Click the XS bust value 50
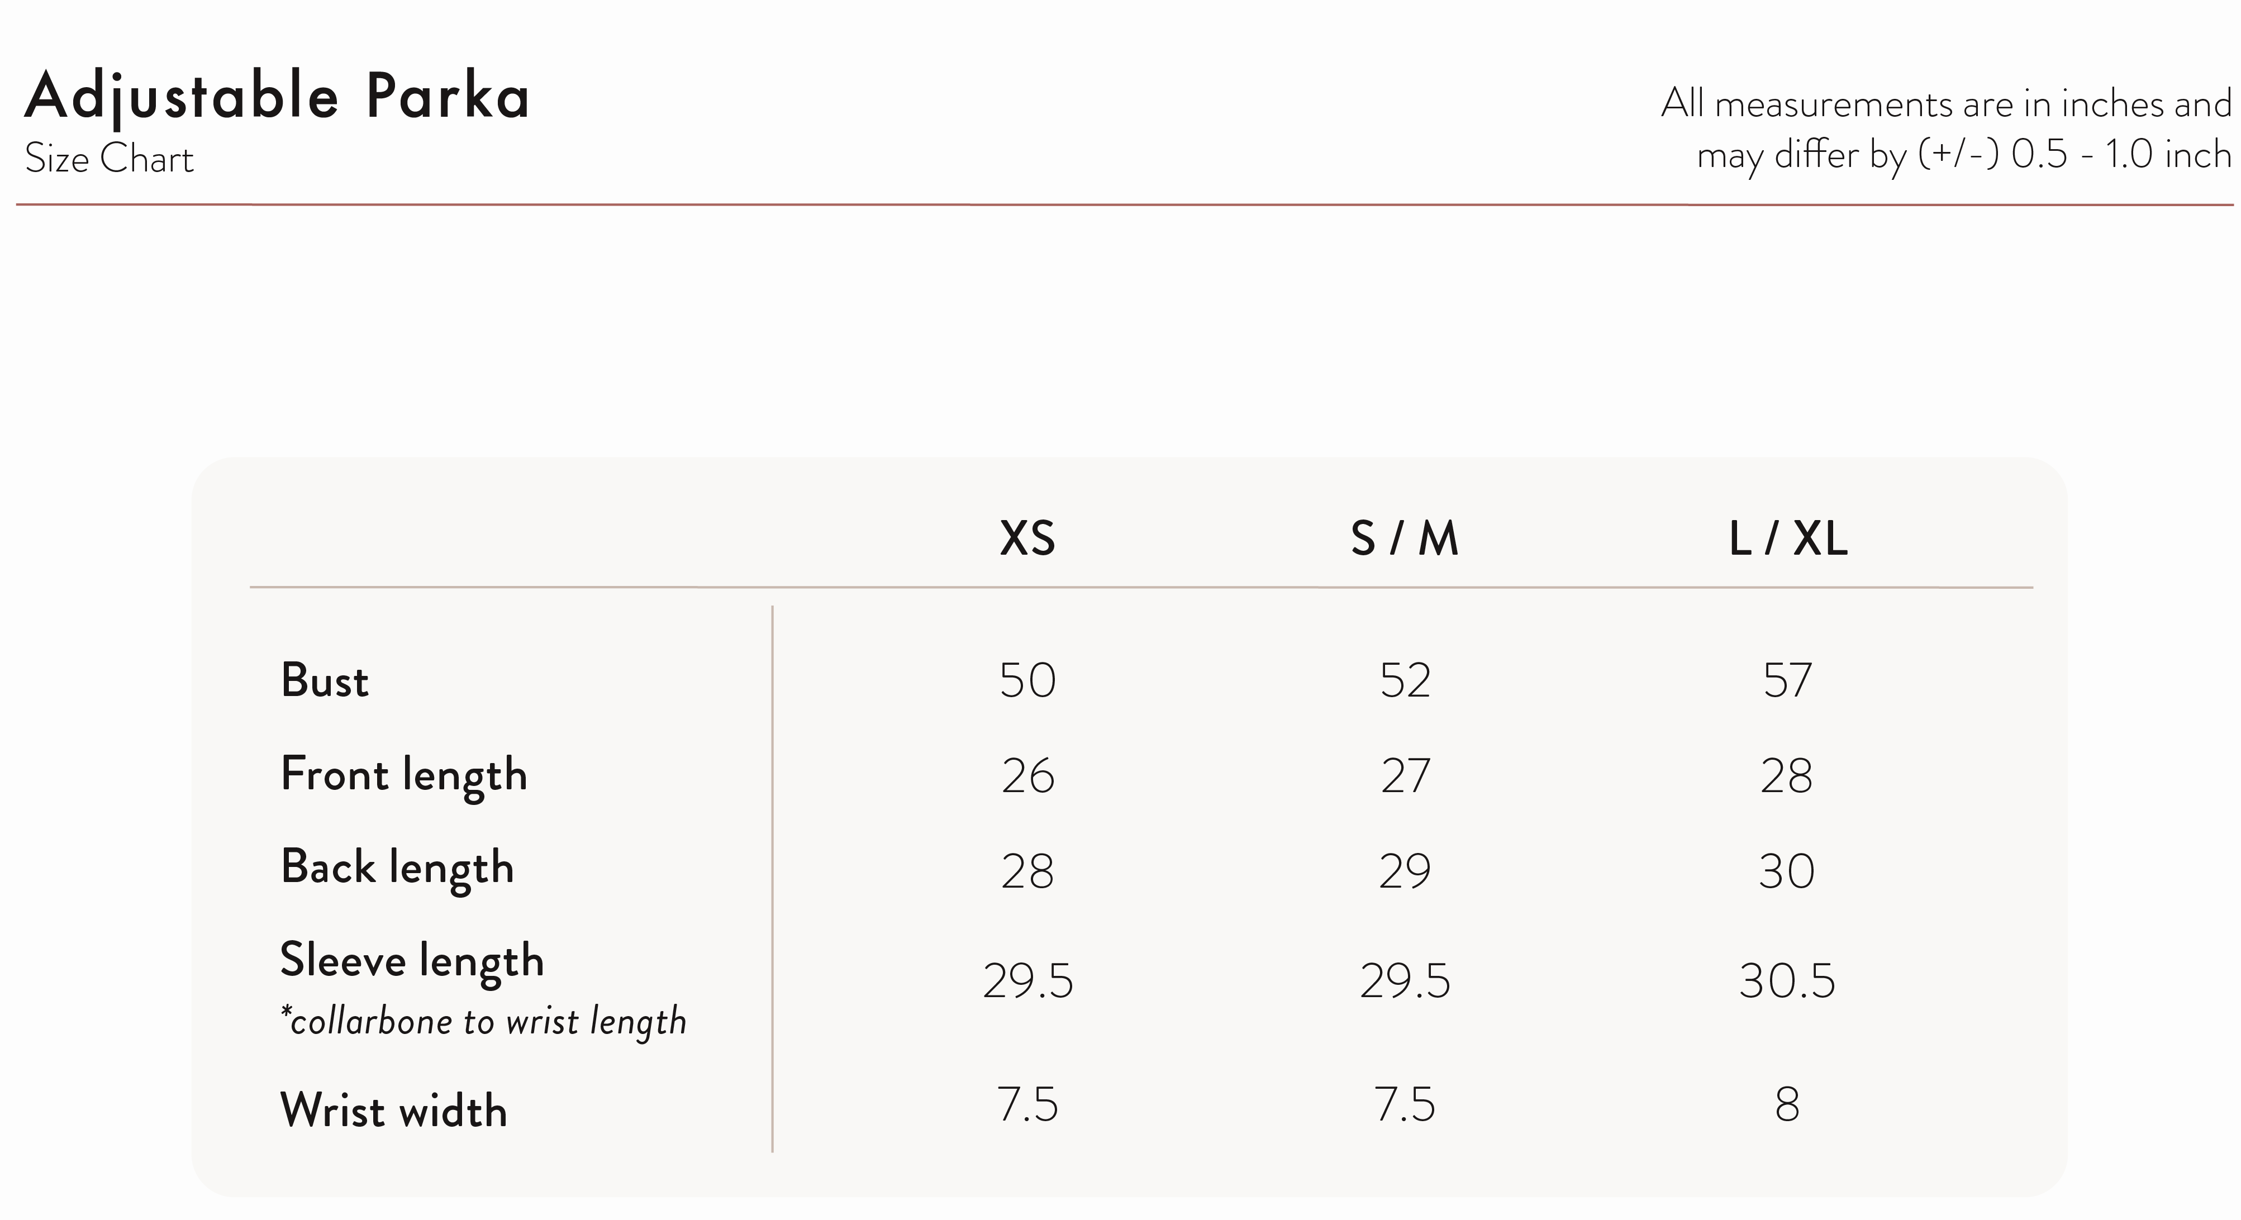 click(1027, 680)
